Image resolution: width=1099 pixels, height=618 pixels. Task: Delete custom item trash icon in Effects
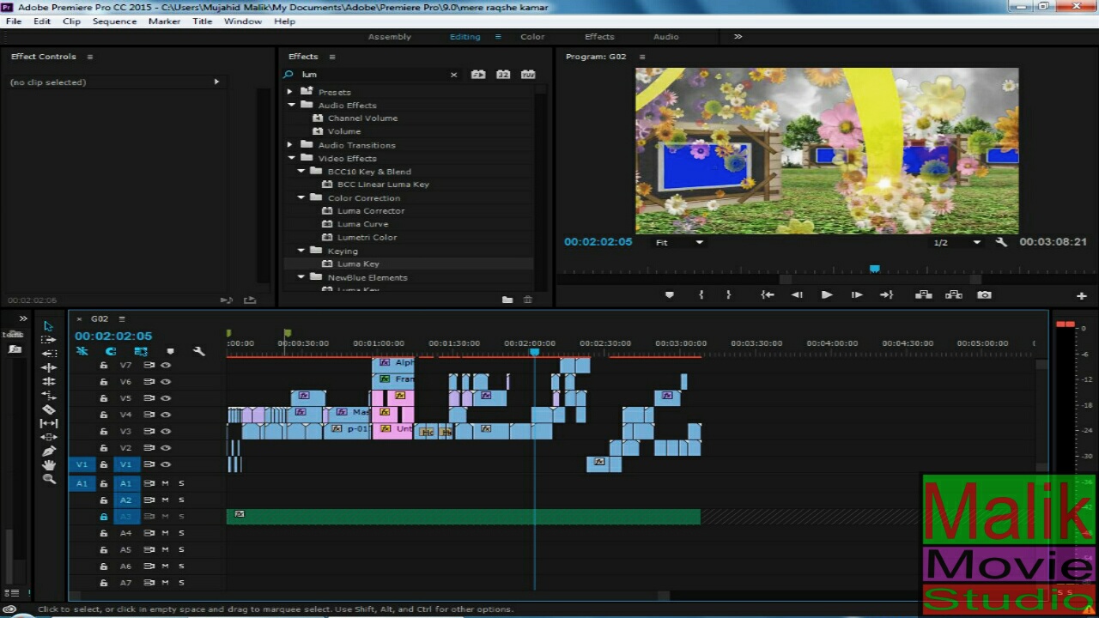(x=528, y=300)
